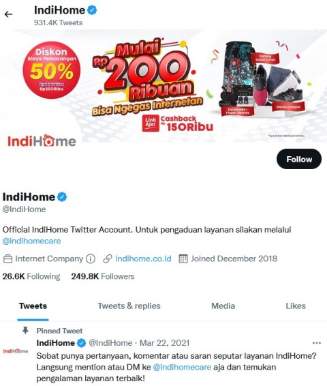
Task: Open the indihome.co.id website link
Action: [143, 259]
